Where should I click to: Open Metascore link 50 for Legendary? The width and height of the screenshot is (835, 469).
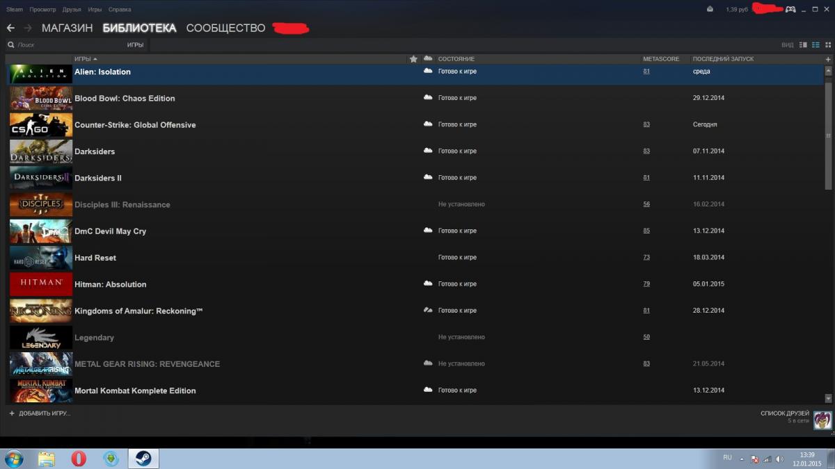[646, 337]
